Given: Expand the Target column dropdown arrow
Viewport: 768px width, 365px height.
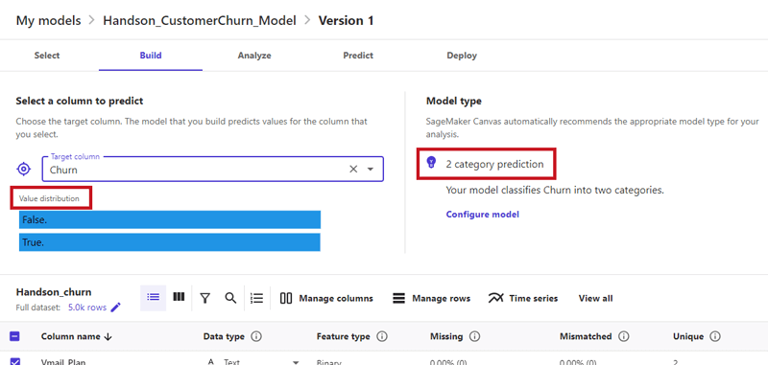Looking at the screenshot, I should point(371,169).
